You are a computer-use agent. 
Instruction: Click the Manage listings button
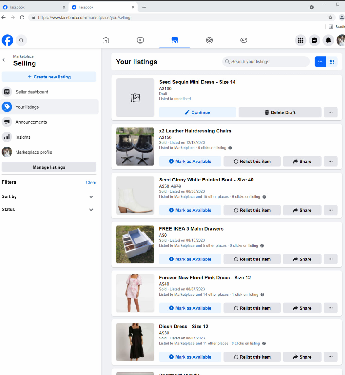[49, 167]
